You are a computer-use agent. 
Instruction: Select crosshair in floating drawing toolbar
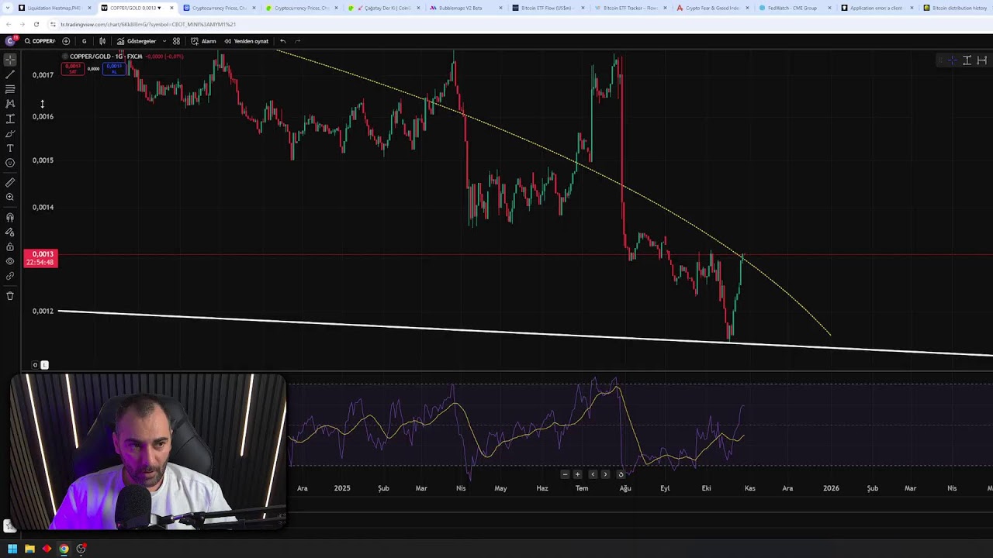(x=952, y=60)
